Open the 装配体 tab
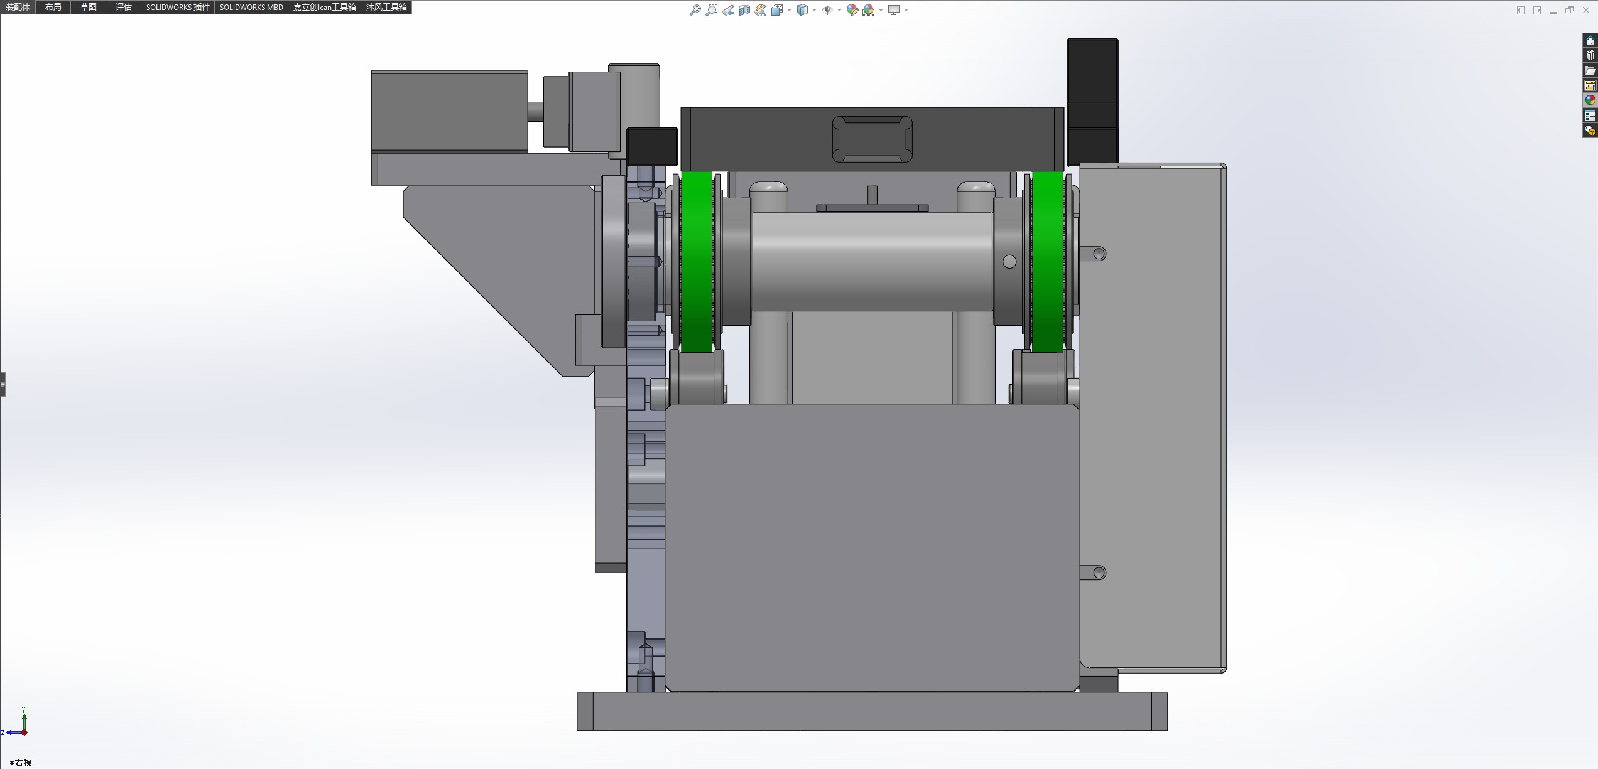The height and width of the screenshot is (769, 1598). pyautogui.click(x=18, y=7)
